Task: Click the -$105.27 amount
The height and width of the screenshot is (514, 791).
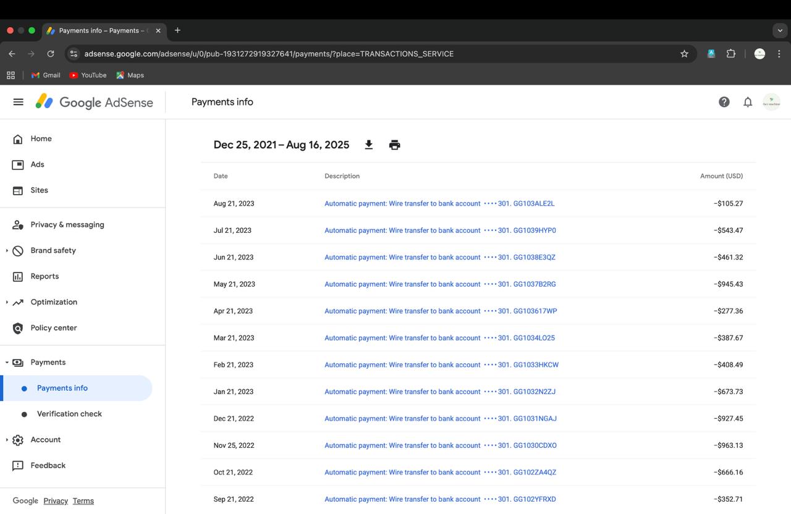Action: point(728,203)
